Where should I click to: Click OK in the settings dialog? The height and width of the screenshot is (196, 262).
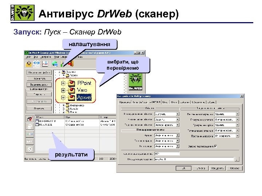point(183,168)
